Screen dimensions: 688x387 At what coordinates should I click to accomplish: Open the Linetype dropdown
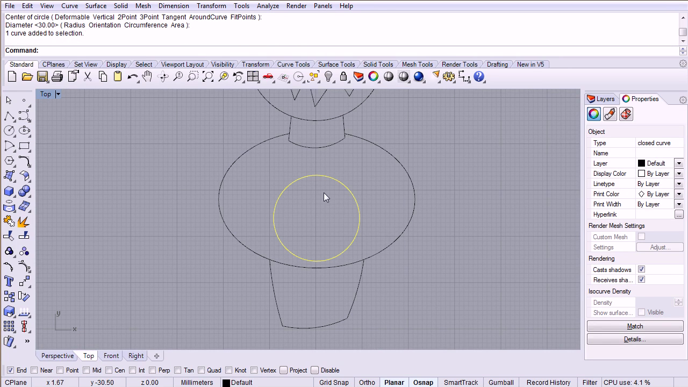tap(678, 184)
